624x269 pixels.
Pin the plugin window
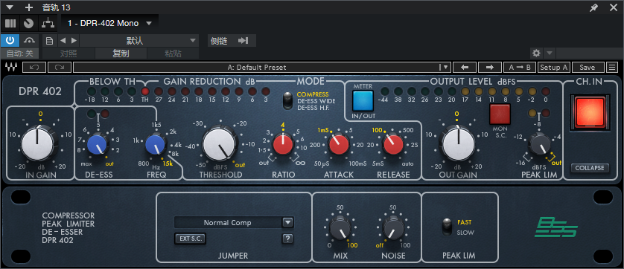click(593, 7)
